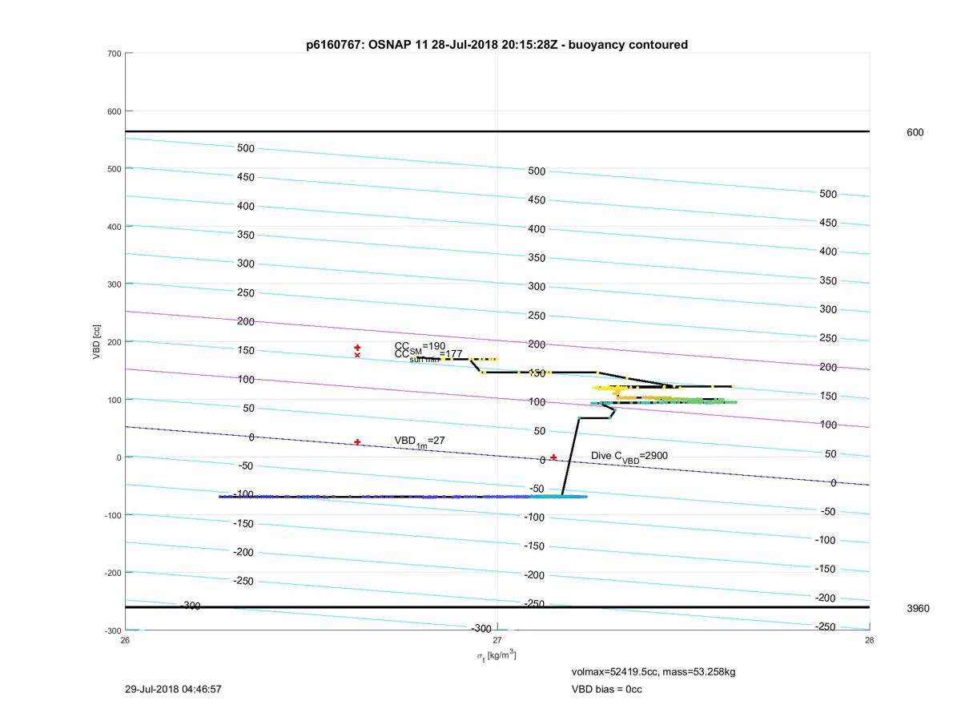Click the "3960" label right of the plot

(918, 608)
